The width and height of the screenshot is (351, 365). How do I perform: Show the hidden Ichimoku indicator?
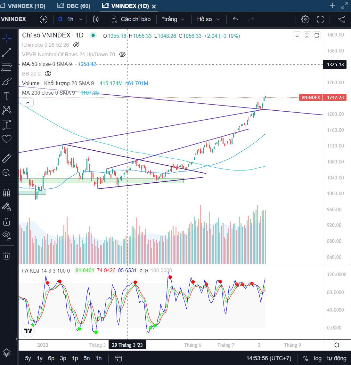76,45
